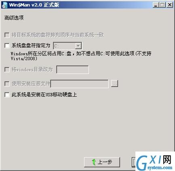
Task: Check the 将windows目录改为 option
Action: (7, 69)
